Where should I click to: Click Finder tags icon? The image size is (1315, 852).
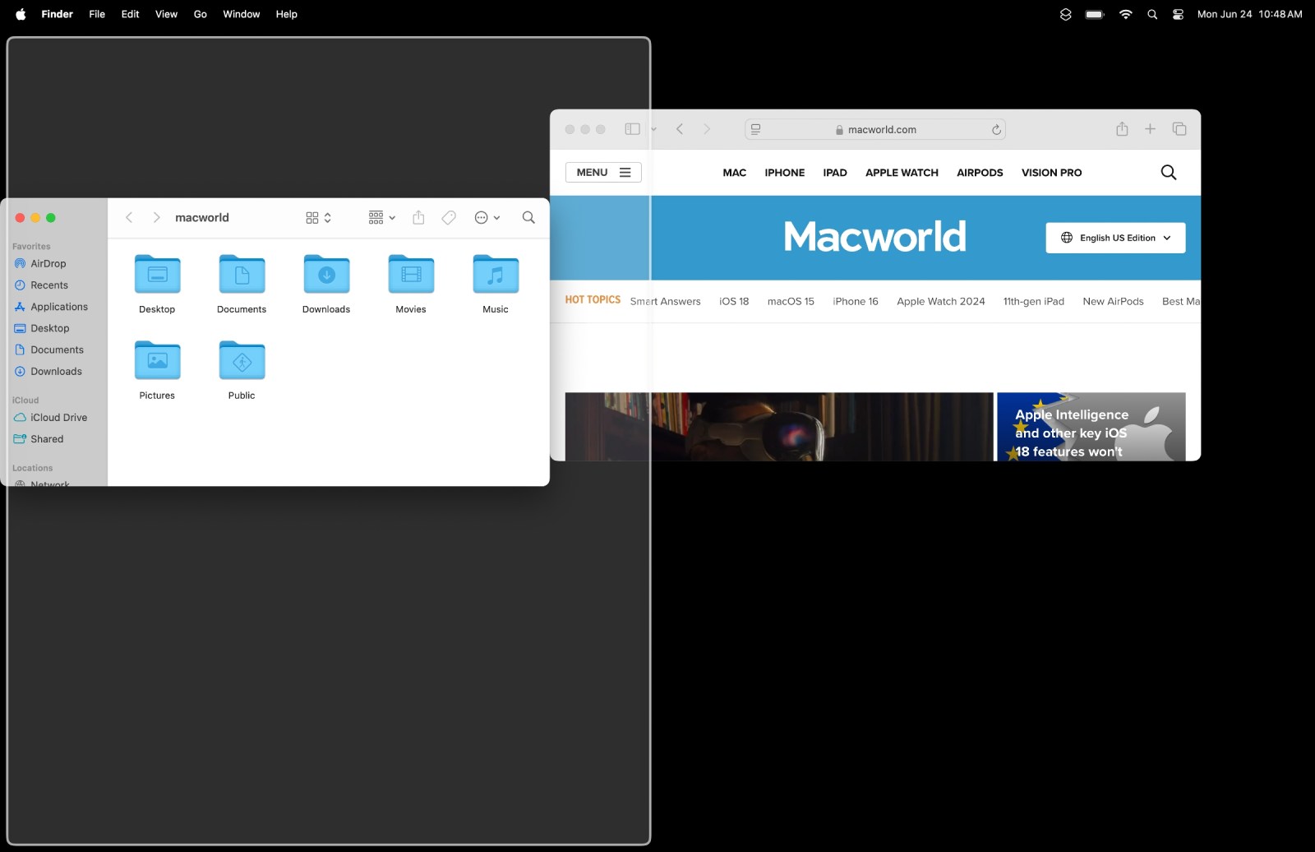point(449,217)
